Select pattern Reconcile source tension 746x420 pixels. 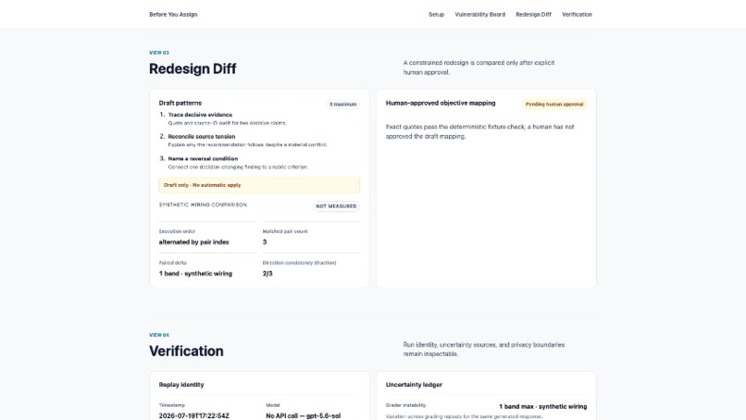click(x=201, y=137)
